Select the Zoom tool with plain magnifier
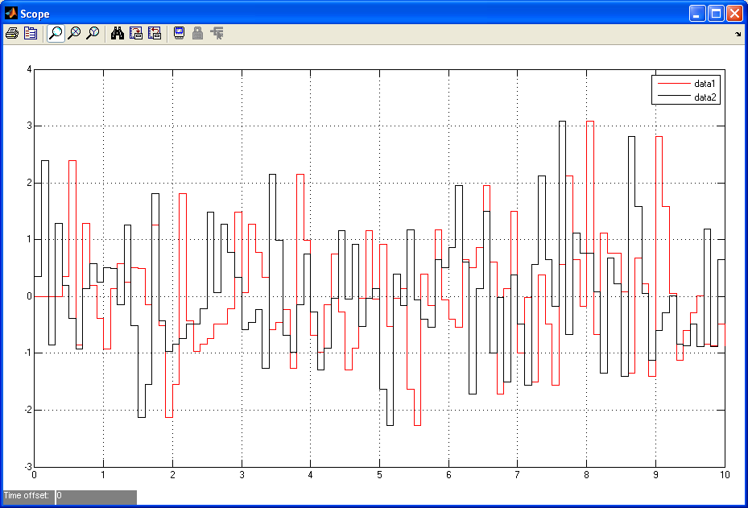Screen dimensions: 748x508 tap(56, 33)
